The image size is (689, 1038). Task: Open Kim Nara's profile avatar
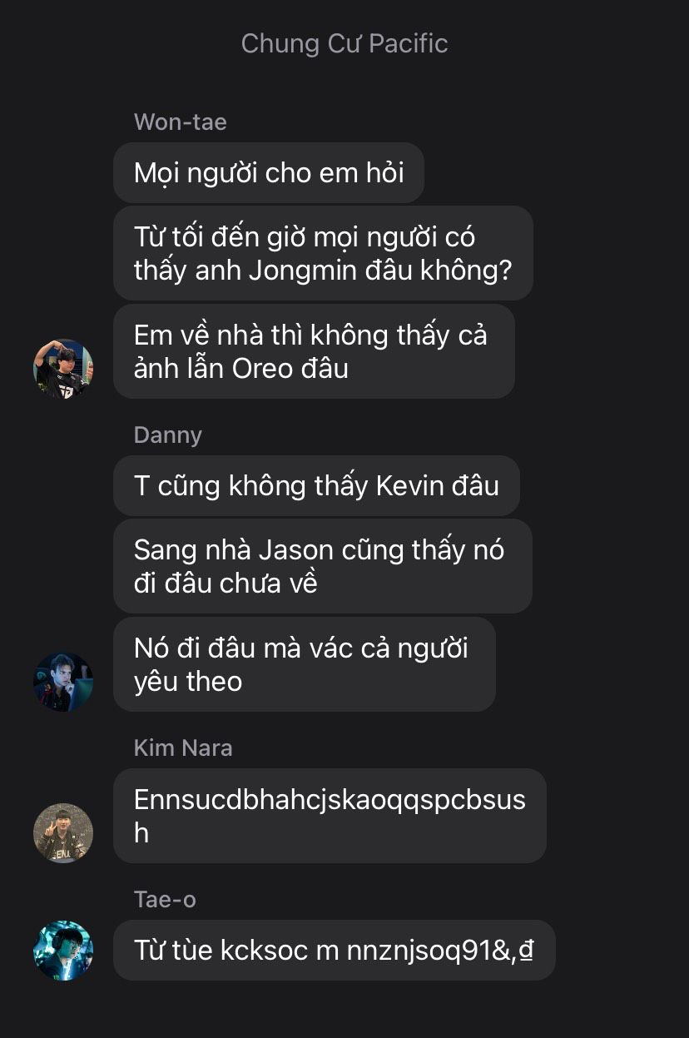tap(63, 832)
